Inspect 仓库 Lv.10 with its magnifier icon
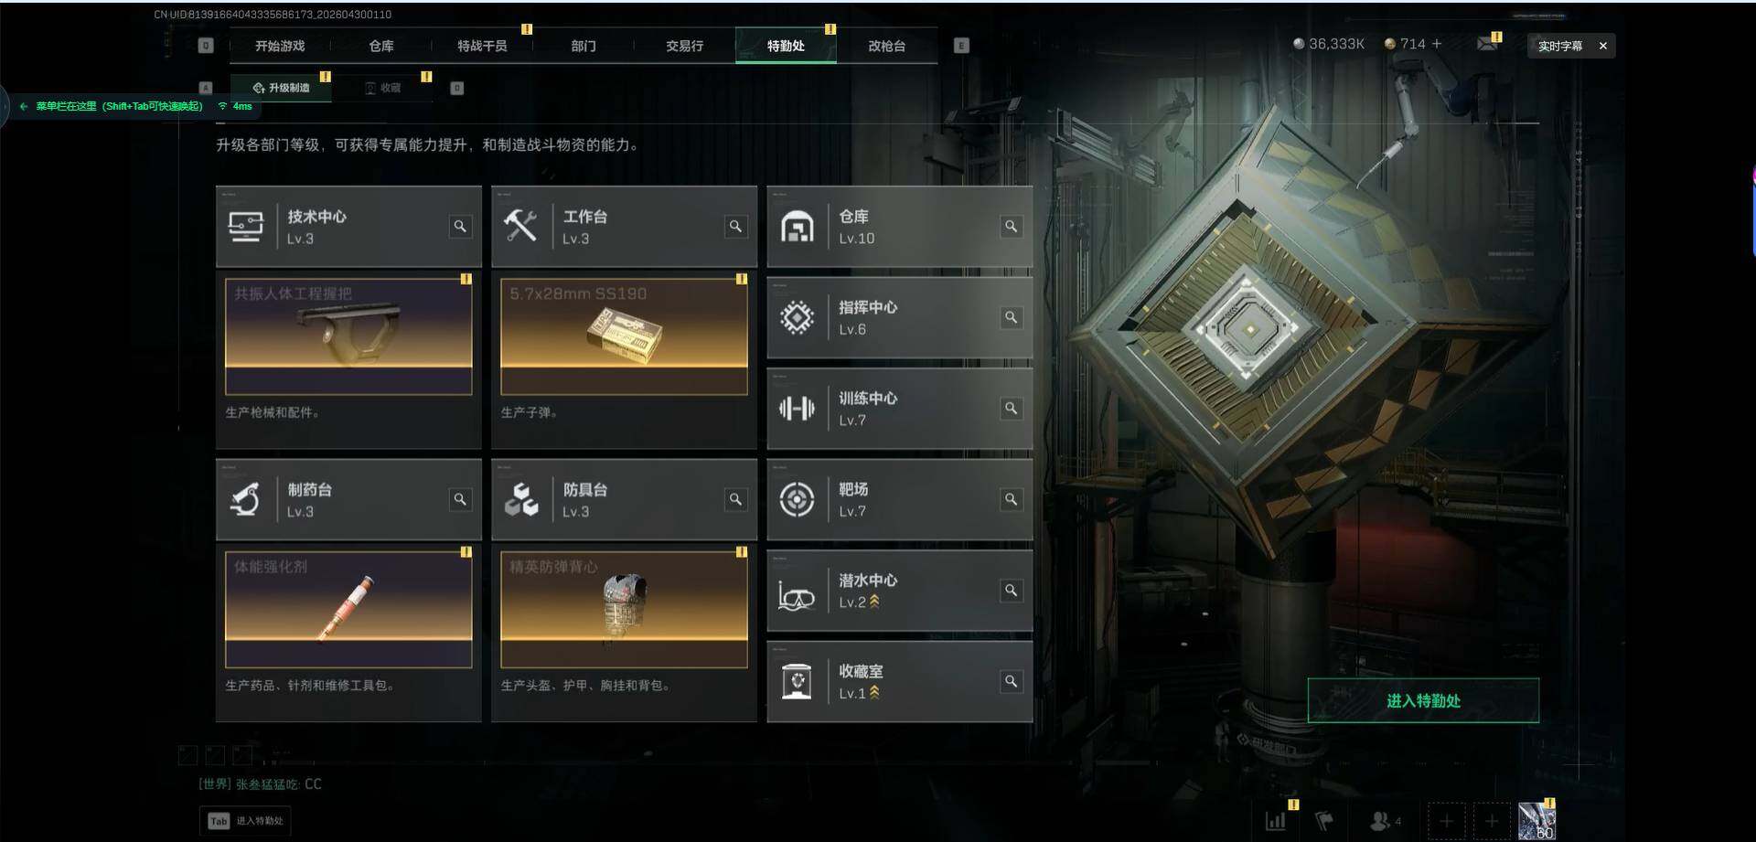This screenshot has width=1756, height=842. (x=1011, y=226)
